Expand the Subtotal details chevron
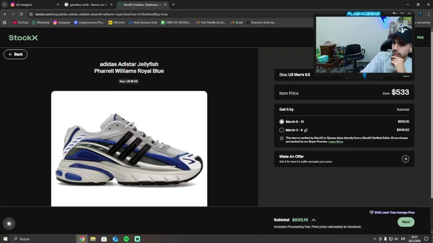This screenshot has width=433, height=243. click(x=313, y=220)
